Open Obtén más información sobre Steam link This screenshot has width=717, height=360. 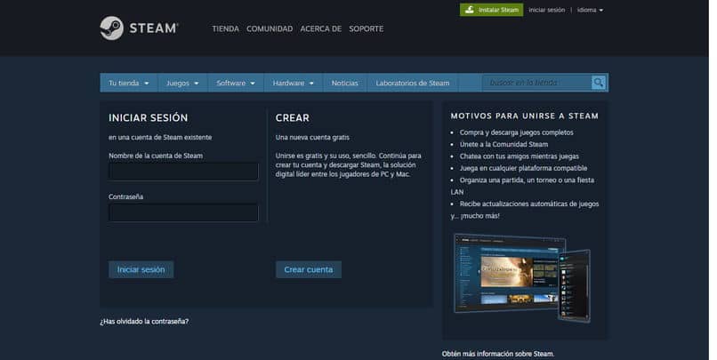coord(498,354)
